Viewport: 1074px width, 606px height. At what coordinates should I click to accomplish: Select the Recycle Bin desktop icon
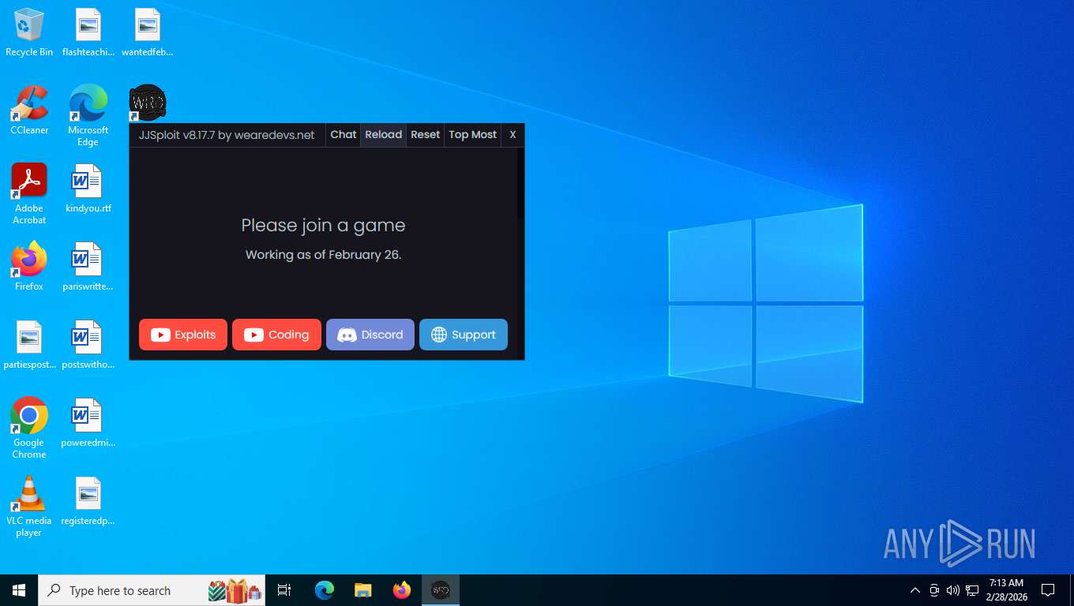tap(29, 33)
